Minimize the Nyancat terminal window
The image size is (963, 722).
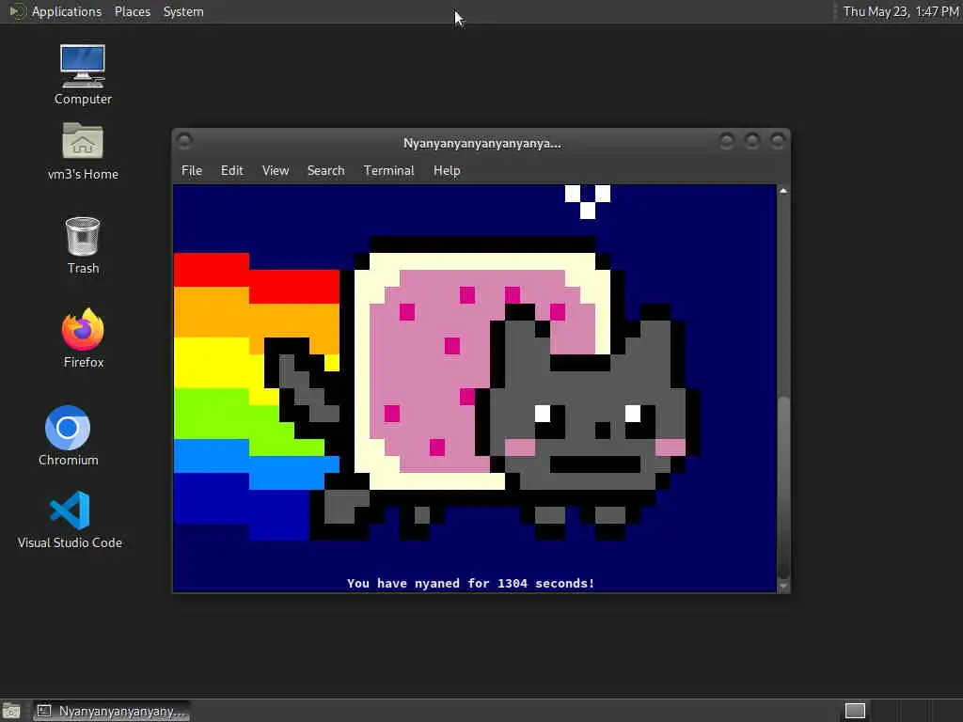[x=726, y=141]
